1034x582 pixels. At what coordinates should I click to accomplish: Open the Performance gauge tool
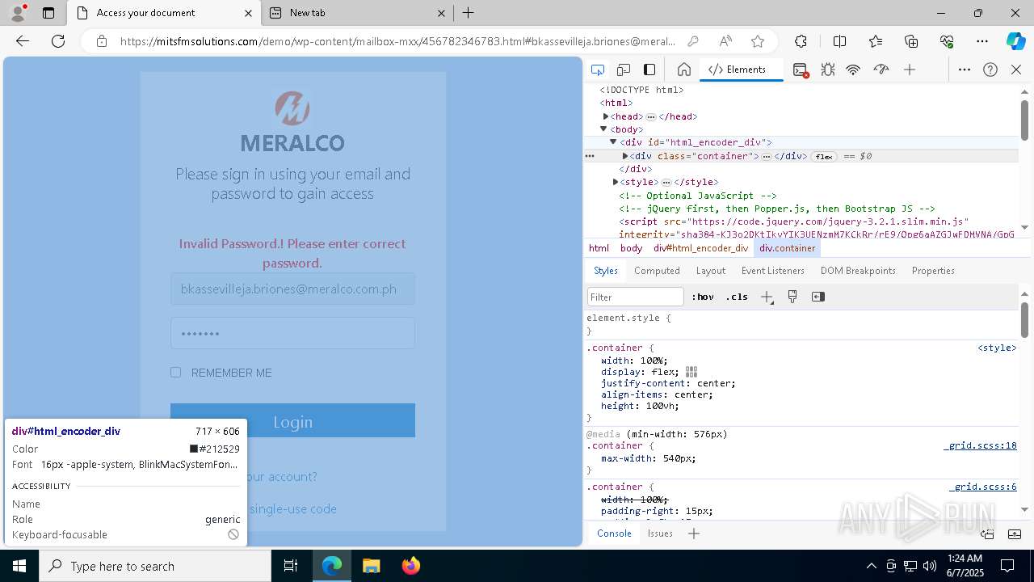pyautogui.click(x=881, y=70)
